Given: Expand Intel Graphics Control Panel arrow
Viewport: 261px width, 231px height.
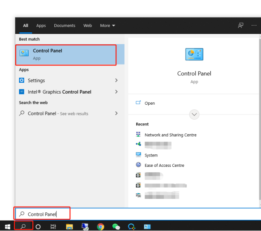Looking at the screenshot, I should [x=116, y=91].
